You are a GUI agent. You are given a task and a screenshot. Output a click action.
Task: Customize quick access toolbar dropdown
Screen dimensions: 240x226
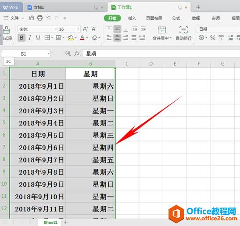pyautogui.click(x=65, y=18)
